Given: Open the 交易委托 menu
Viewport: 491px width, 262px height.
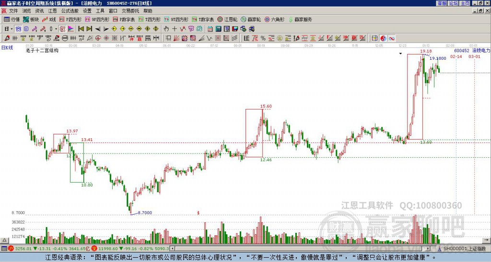Looking at the screenshot, I should (130, 11).
